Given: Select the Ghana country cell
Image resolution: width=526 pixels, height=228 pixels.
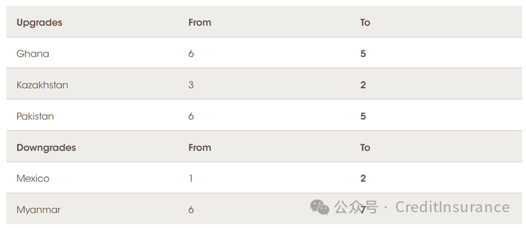Looking at the screenshot, I should tap(33, 54).
